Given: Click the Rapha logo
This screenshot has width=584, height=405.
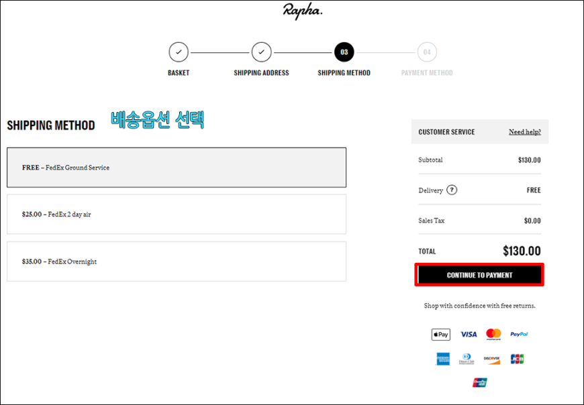Looking at the screenshot, I should pos(303,11).
